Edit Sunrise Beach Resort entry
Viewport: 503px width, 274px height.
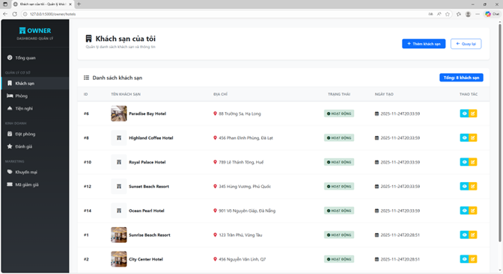click(473, 235)
